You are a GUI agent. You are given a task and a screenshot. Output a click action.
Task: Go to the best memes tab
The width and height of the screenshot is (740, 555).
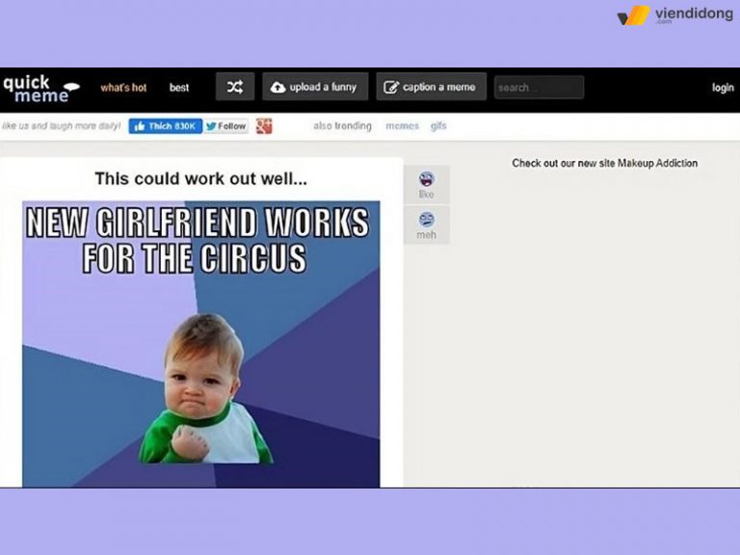[179, 88]
